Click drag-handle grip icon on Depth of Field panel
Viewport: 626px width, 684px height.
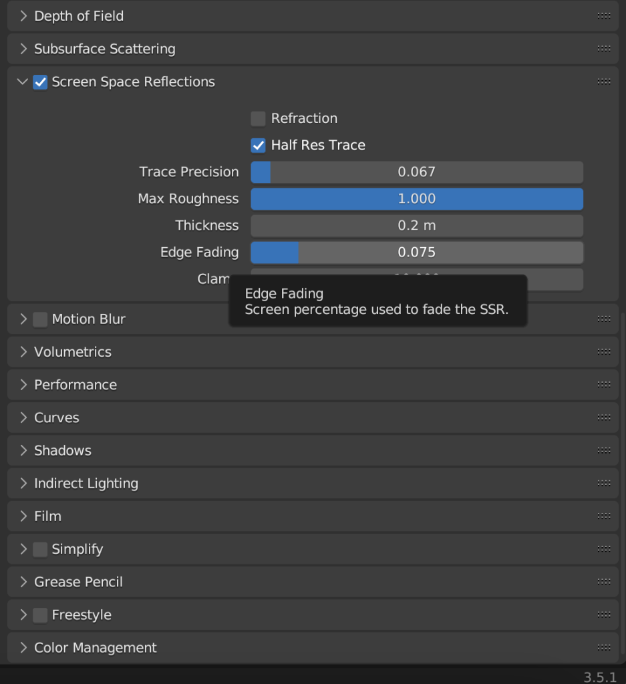pos(604,16)
